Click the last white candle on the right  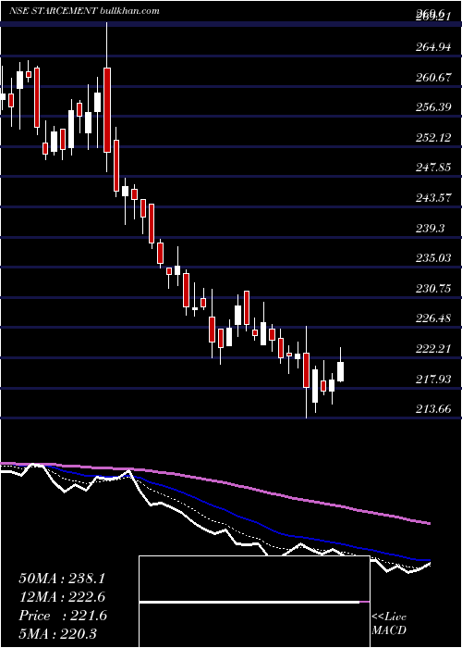(340, 371)
